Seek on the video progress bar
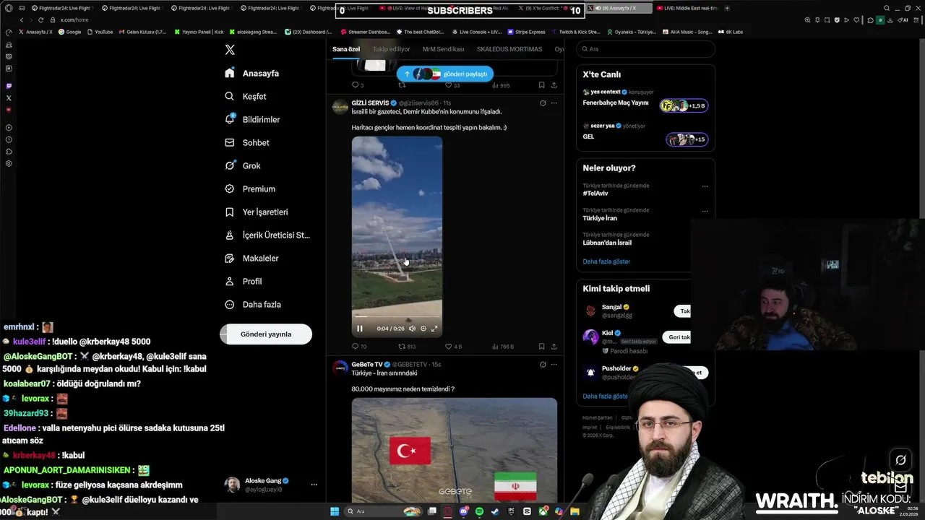The width and height of the screenshot is (925, 520). click(397, 316)
